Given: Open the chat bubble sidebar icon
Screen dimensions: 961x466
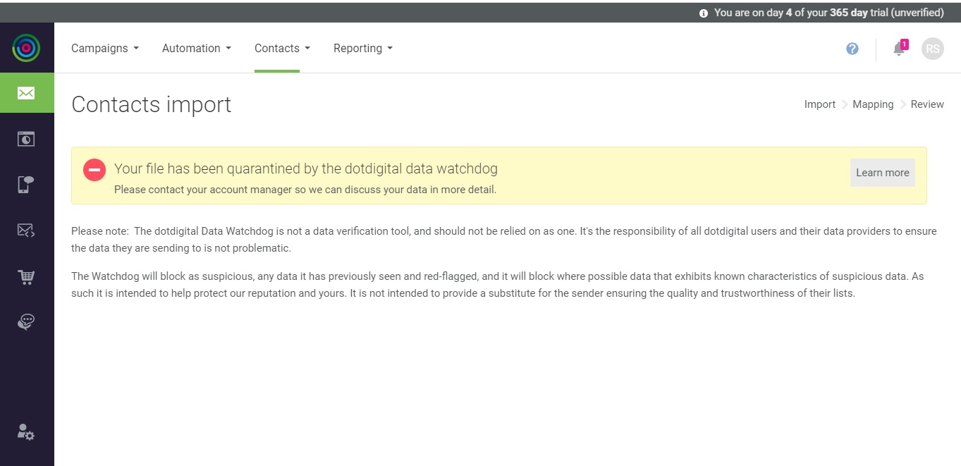Looking at the screenshot, I should click(x=26, y=322).
